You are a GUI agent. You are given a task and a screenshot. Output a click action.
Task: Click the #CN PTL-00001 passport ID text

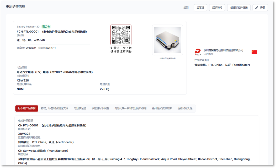28,32
